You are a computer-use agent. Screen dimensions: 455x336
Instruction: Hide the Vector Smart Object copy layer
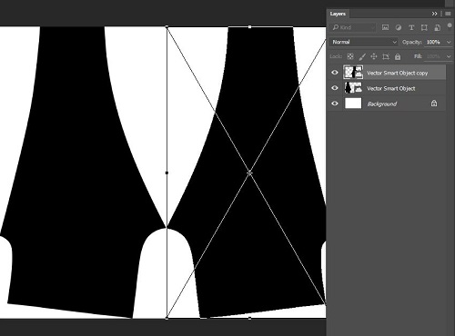click(x=335, y=73)
